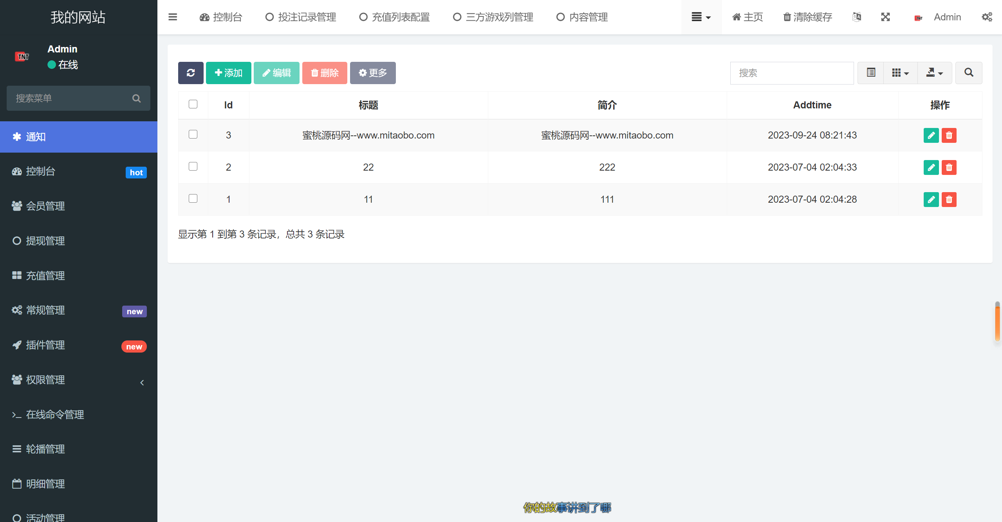Click the 添加 button
This screenshot has width=1002, height=522.
click(x=229, y=73)
